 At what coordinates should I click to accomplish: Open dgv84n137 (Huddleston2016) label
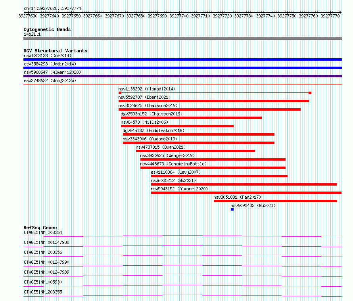point(153,130)
